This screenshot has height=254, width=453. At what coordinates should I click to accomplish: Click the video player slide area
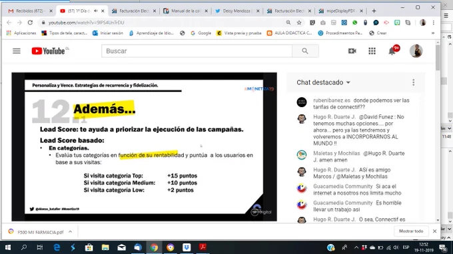pos(144,147)
